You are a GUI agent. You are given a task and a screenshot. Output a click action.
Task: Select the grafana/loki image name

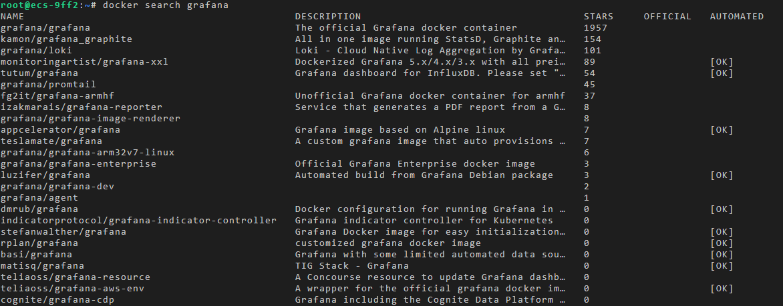36,51
